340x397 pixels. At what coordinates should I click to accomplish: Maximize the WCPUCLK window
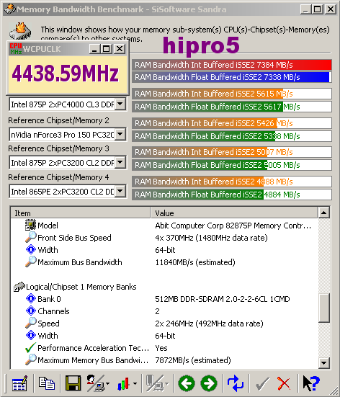point(107,48)
